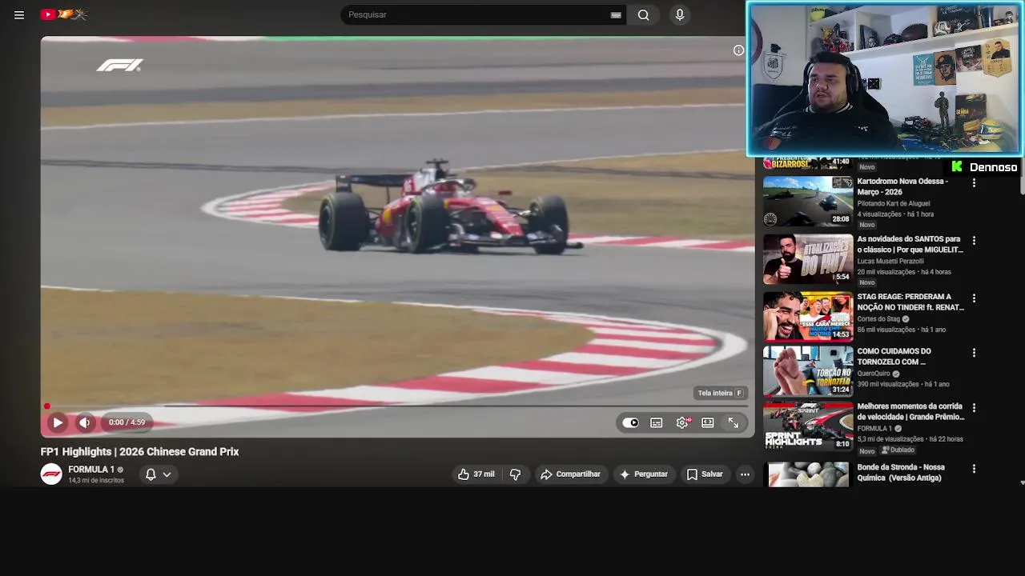This screenshot has height=576, width=1025.
Task: Play the FP1 Highlights video
Action: (58, 422)
